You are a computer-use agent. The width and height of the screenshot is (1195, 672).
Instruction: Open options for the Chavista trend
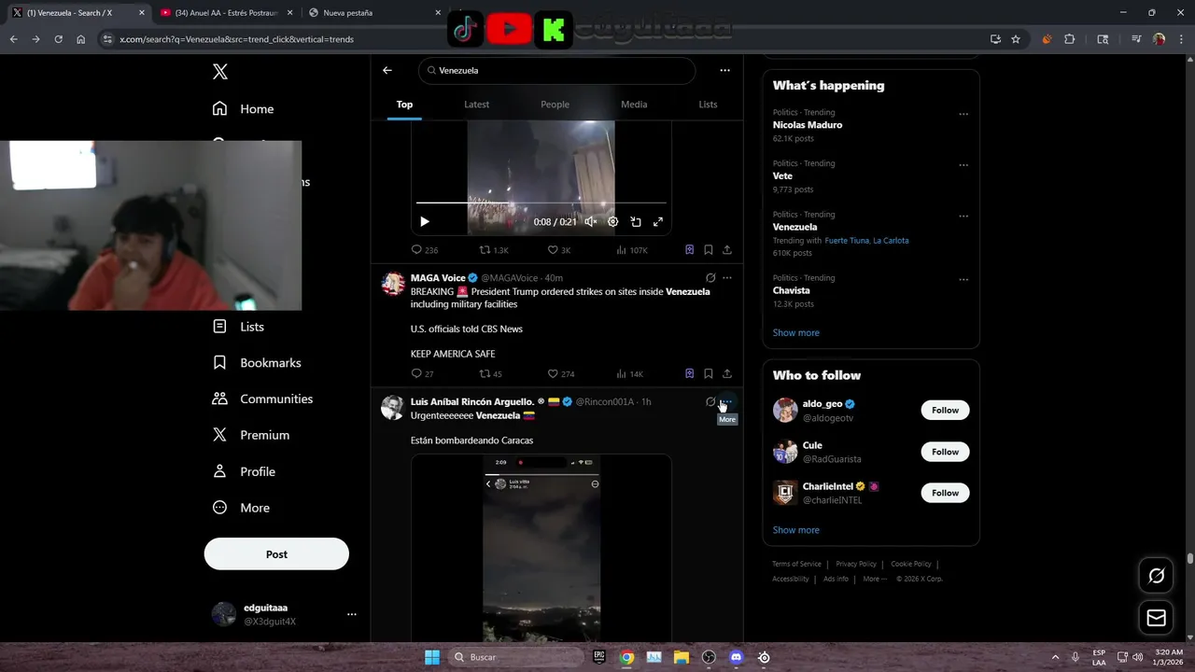click(963, 279)
